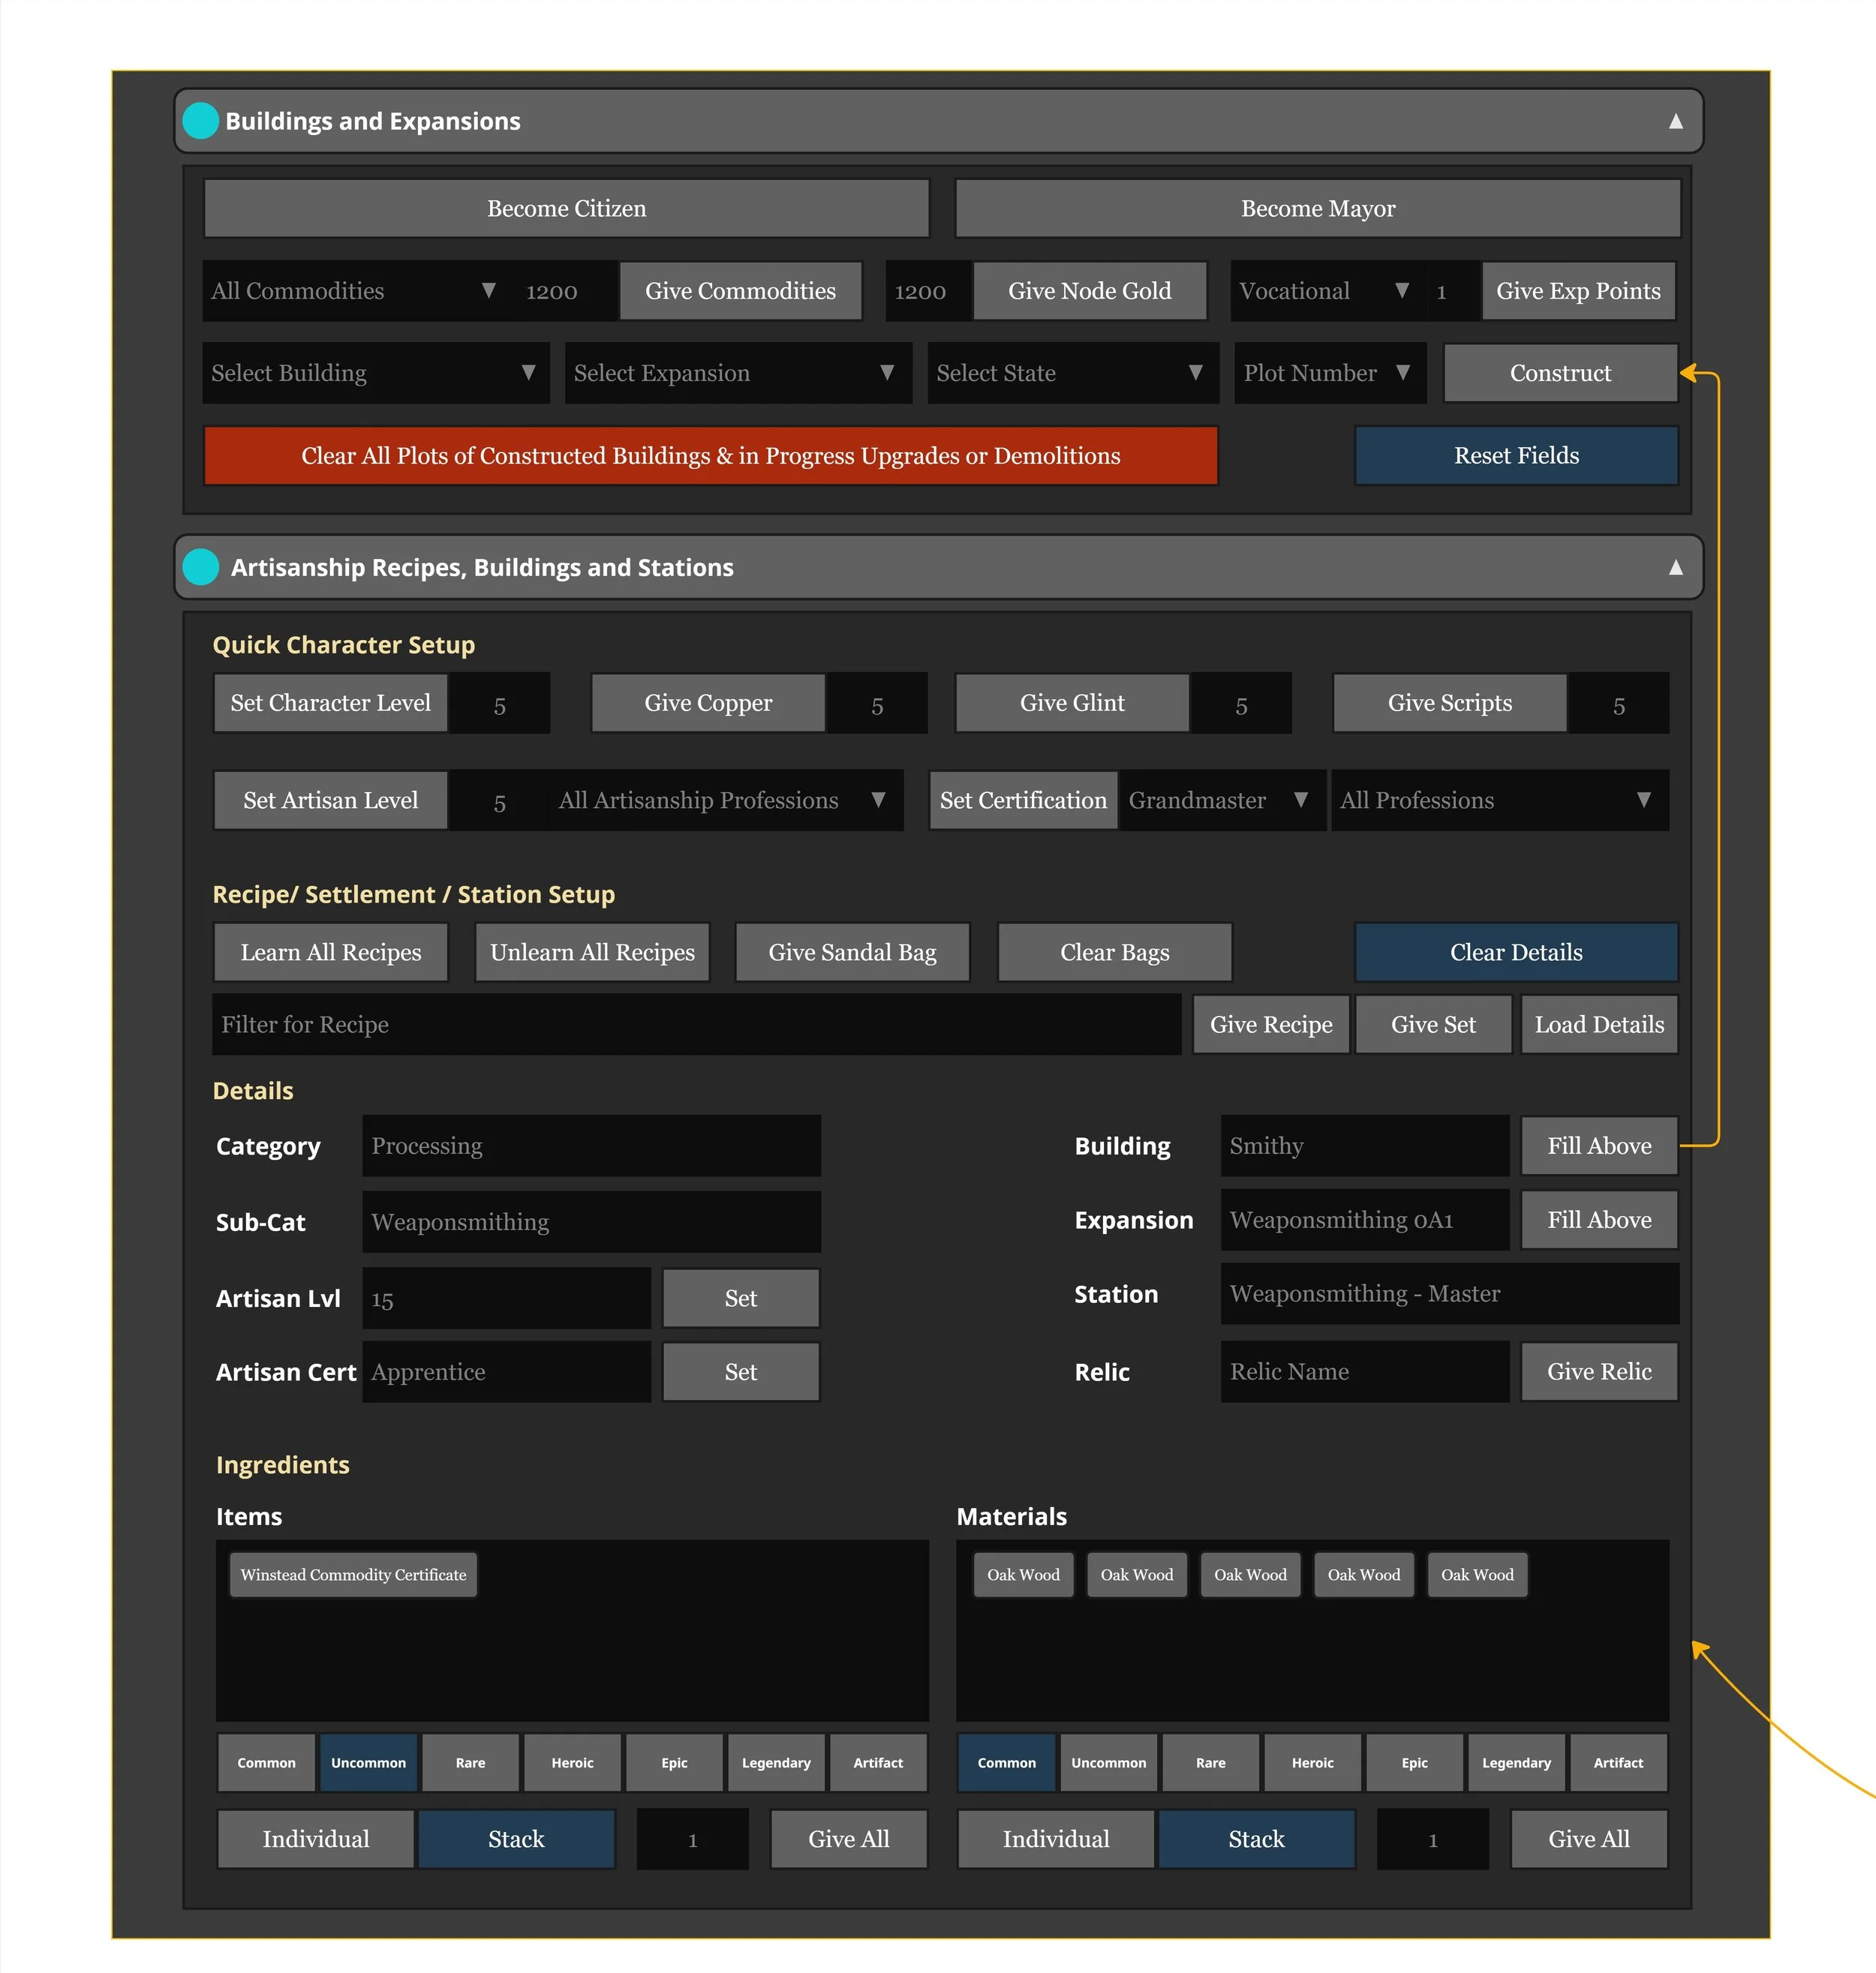Viewport: 1876px width, 1973px height.
Task: Click Fill Above next to Smithy building
Action: click(x=1598, y=1146)
